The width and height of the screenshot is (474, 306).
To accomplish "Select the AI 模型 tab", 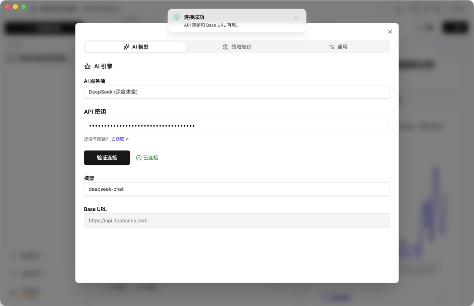I will (x=136, y=47).
